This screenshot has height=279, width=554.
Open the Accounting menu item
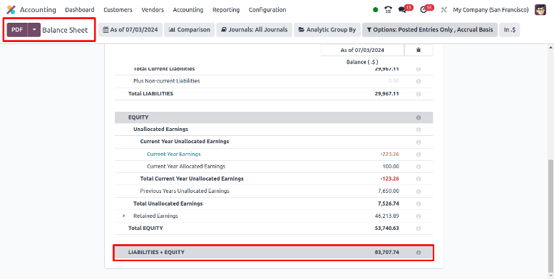(188, 10)
